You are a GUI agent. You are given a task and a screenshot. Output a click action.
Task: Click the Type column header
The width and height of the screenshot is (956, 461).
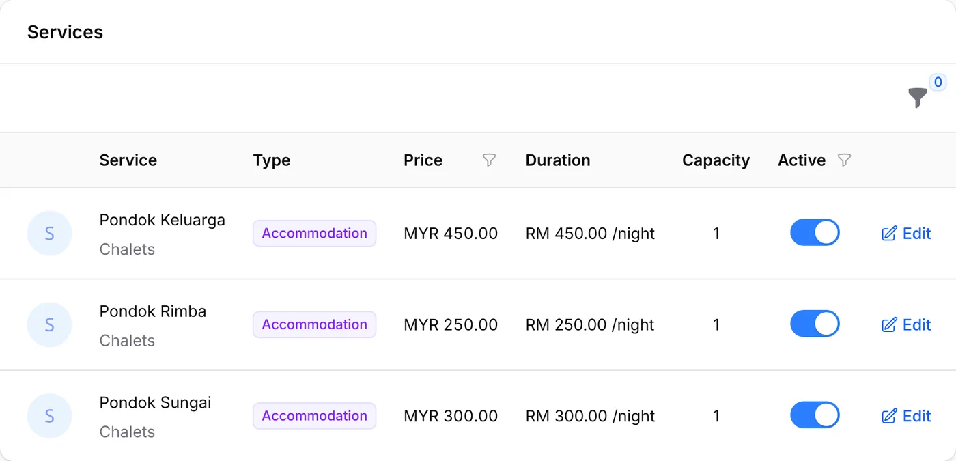pyautogui.click(x=272, y=160)
